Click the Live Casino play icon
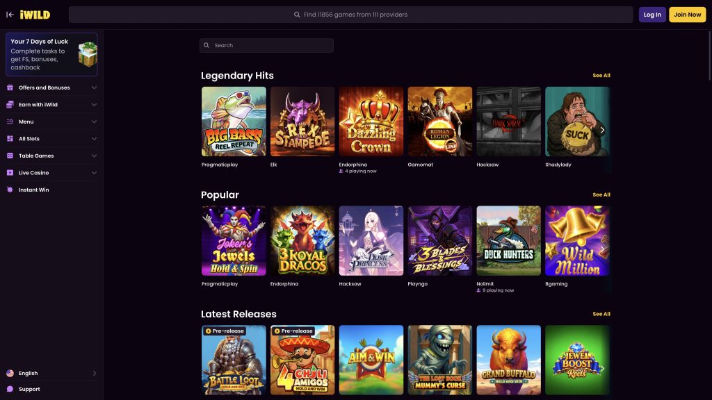This screenshot has width=712, height=400. click(x=10, y=173)
